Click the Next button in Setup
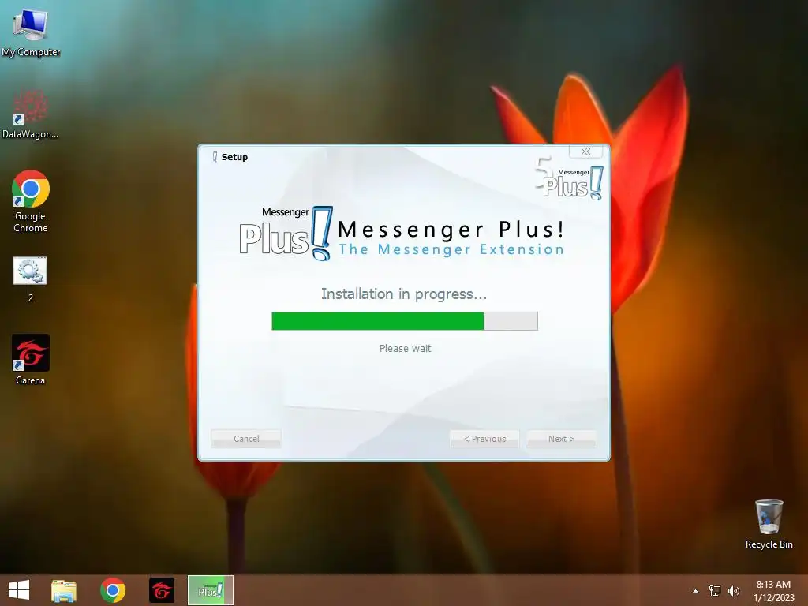This screenshot has height=606, width=808. (x=561, y=439)
